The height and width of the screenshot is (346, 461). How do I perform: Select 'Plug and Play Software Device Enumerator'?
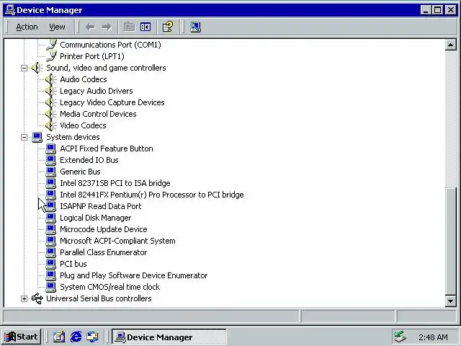[134, 275]
